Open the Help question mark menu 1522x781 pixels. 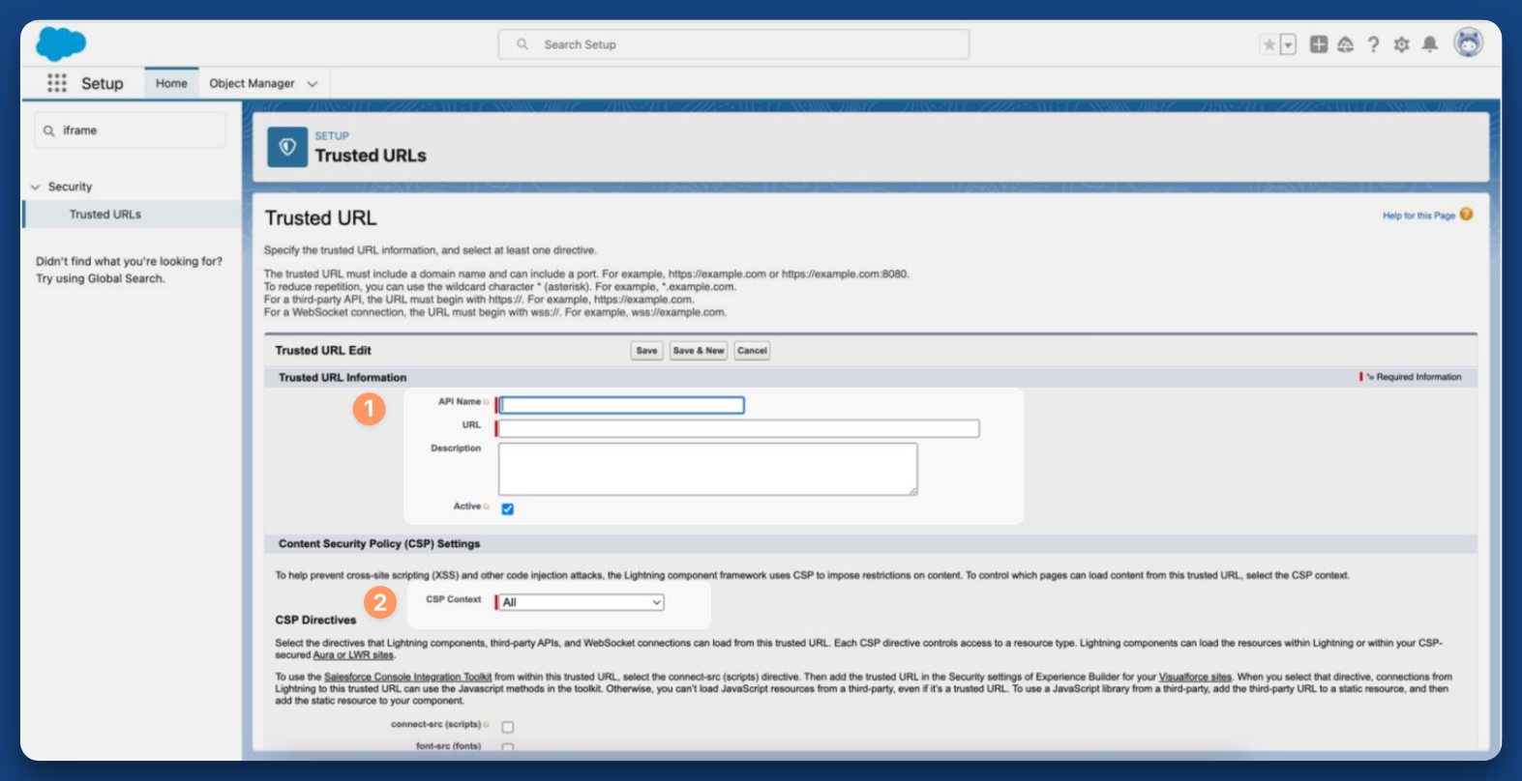point(1373,44)
